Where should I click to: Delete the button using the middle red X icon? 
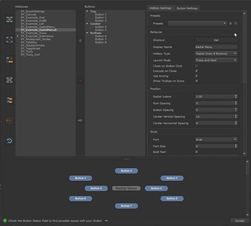tap(80, 81)
